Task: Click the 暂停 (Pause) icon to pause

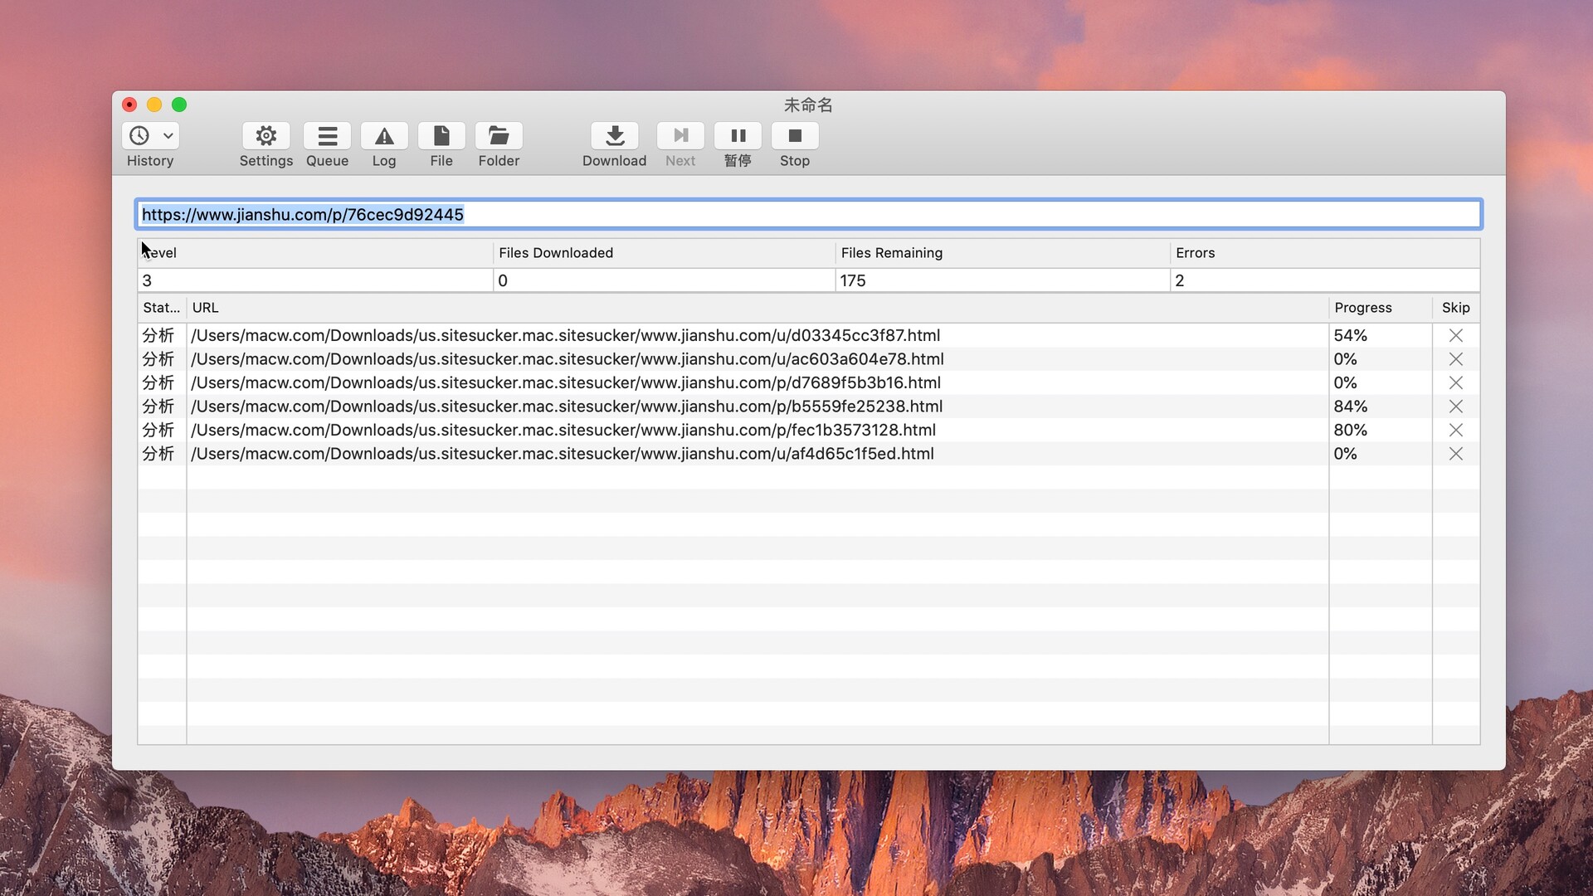Action: [x=738, y=134]
